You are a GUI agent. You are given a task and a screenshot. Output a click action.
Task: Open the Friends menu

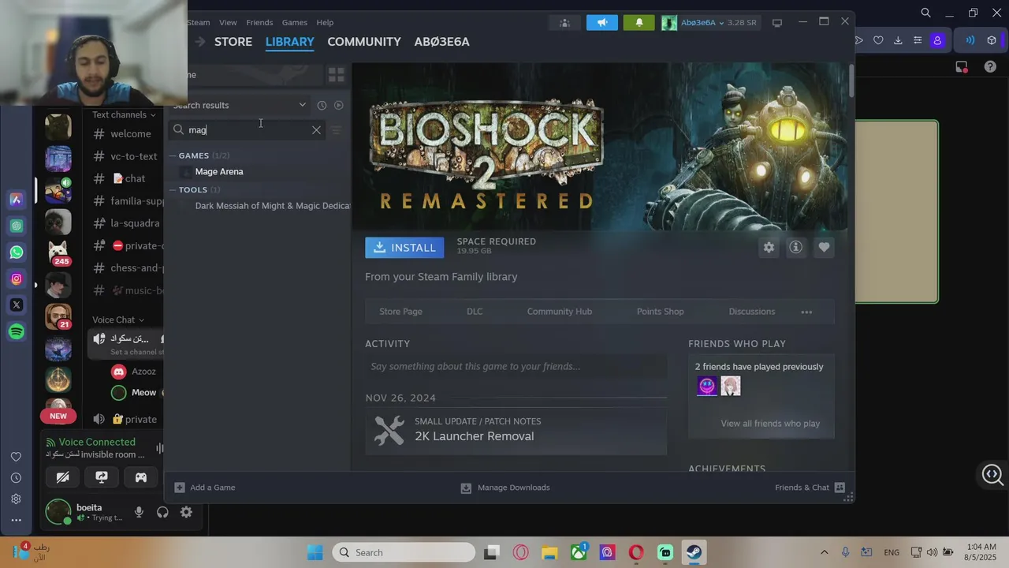point(259,23)
